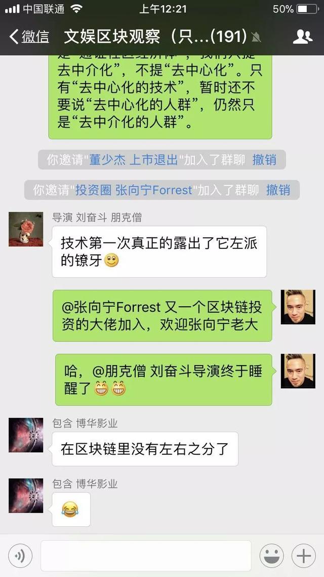Open the emoji picker smiley icon

[x=271, y=556]
